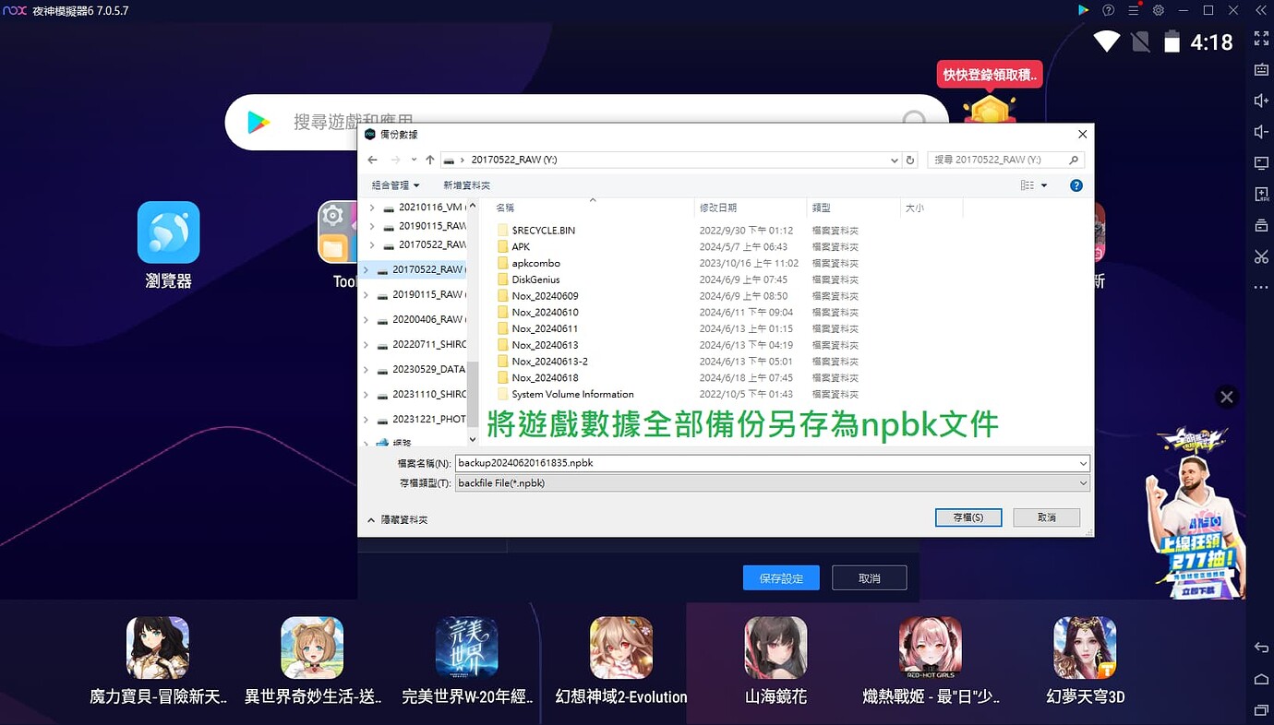Launch 山海鏡花 from the app dock
This screenshot has height=725, width=1274.
click(775, 648)
